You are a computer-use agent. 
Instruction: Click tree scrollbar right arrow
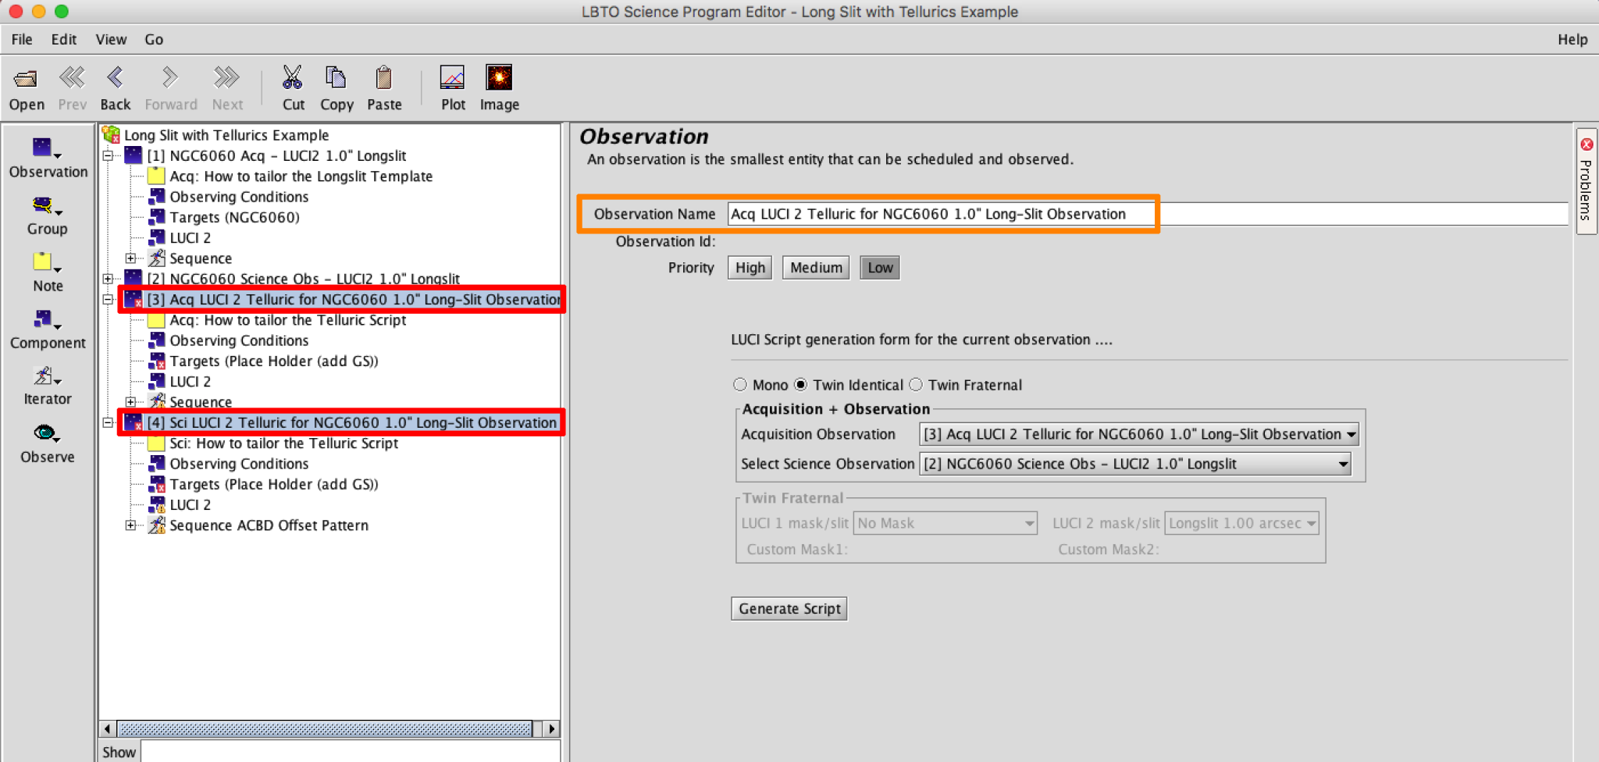pos(551,729)
